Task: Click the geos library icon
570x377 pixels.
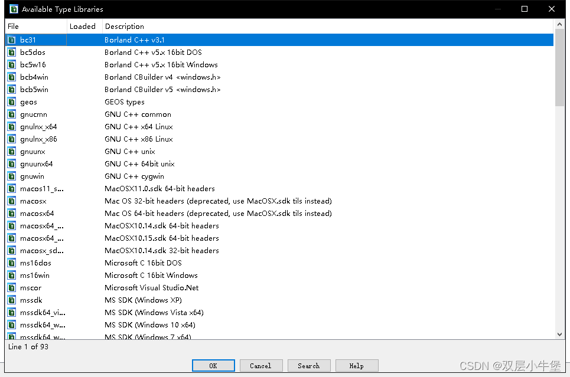Action: pos(12,102)
